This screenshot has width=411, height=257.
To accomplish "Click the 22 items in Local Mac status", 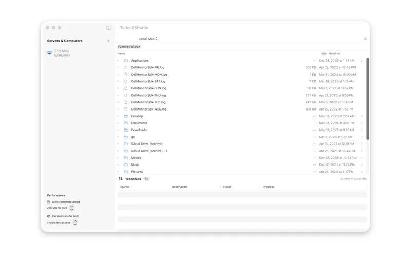I will tap(353, 179).
